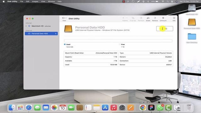Image resolution: width=201 pixels, height=113 pixels.
Task: Select Macintosh HD icon on desktop
Action: coord(192,8)
